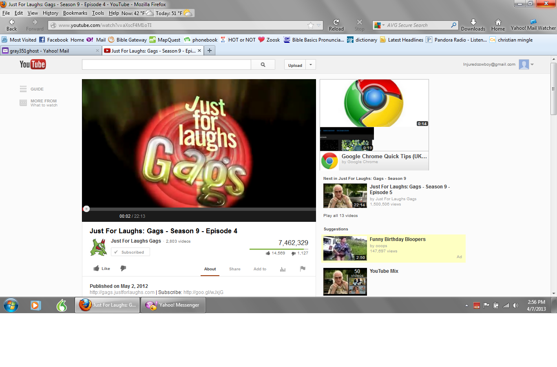Open video statistics chart icon
The height and width of the screenshot is (367, 557).
pyautogui.click(x=283, y=269)
